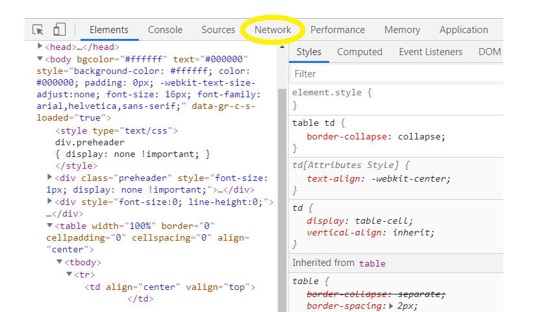Expand the border-spacing property triangle
Image resolution: width=541 pixels, height=312 pixels.
pyautogui.click(x=391, y=306)
